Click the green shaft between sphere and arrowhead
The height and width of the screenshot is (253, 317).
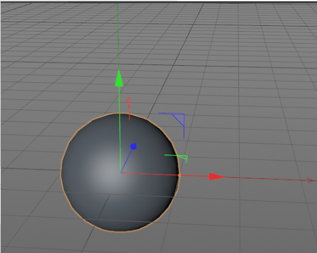coord(119,100)
